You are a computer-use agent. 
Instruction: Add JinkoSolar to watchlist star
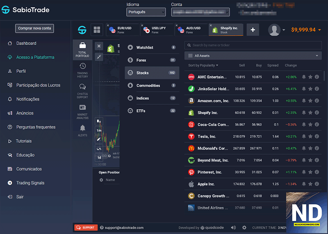coord(310,89)
